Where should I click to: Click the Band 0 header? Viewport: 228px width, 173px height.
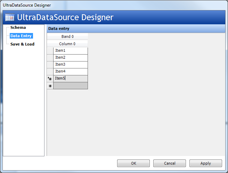click(67, 37)
